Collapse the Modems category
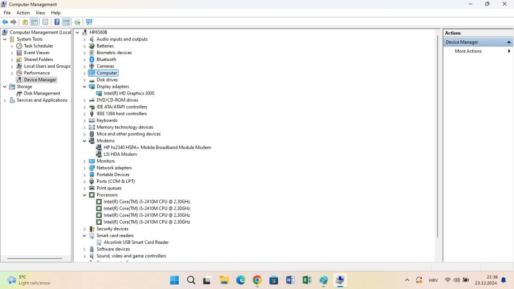 (84, 141)
